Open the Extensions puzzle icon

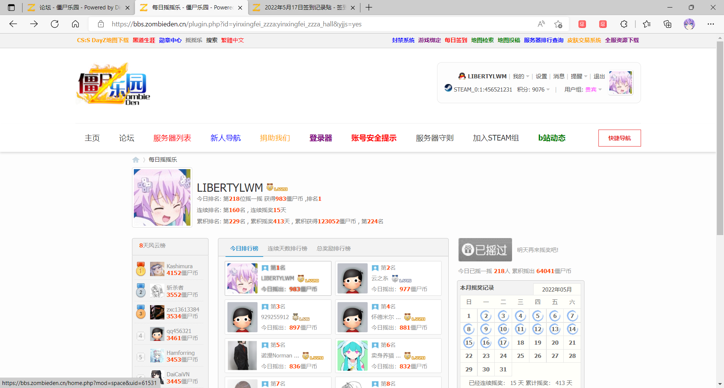click(624, 24)
